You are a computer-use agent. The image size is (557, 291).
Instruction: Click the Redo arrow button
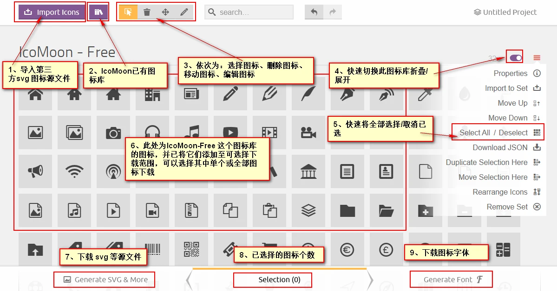[x=333, y=12]
